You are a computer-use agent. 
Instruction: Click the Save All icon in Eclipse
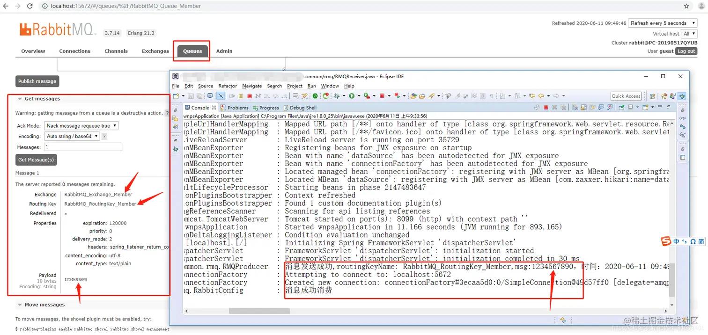pos(199,96)
